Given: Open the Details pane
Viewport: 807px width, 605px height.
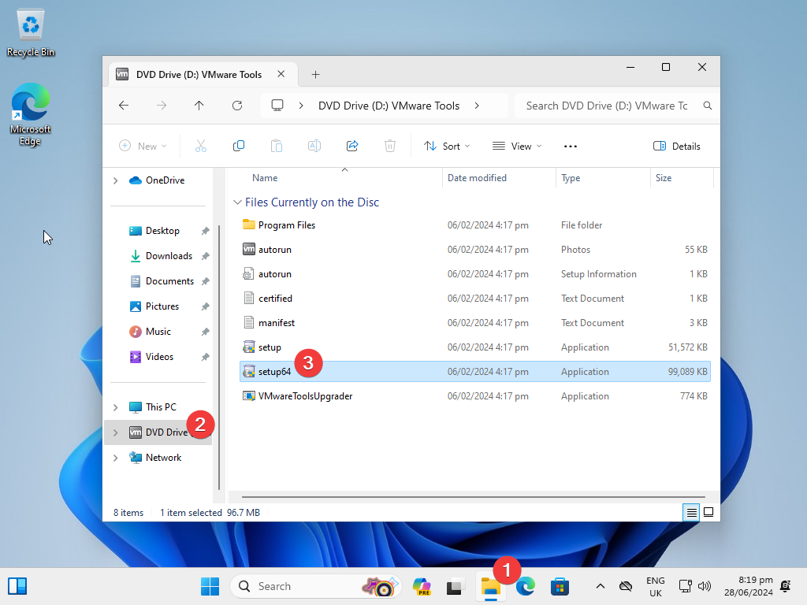Looking at the screenshot, I should tap(676, 146).
